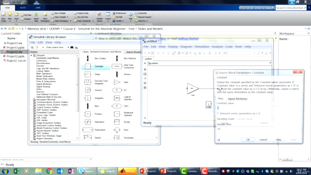Pick the Scope block icon
The width and height of the screenshot is (311, 175).
(x=117, y=122)
